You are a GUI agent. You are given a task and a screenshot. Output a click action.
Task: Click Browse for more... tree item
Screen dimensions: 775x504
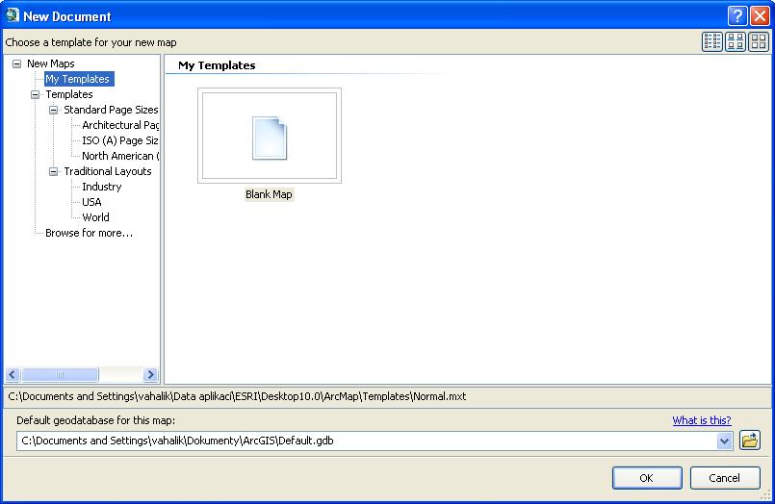[89, 233]
